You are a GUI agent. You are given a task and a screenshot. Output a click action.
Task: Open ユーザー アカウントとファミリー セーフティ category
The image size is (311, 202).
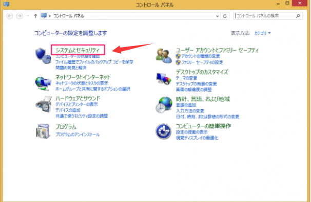pyautogui.click(x=217, y=50)
